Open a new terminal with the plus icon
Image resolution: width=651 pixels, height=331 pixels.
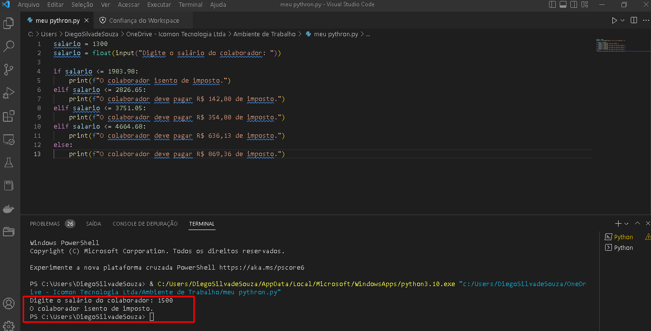click(618, 223)
